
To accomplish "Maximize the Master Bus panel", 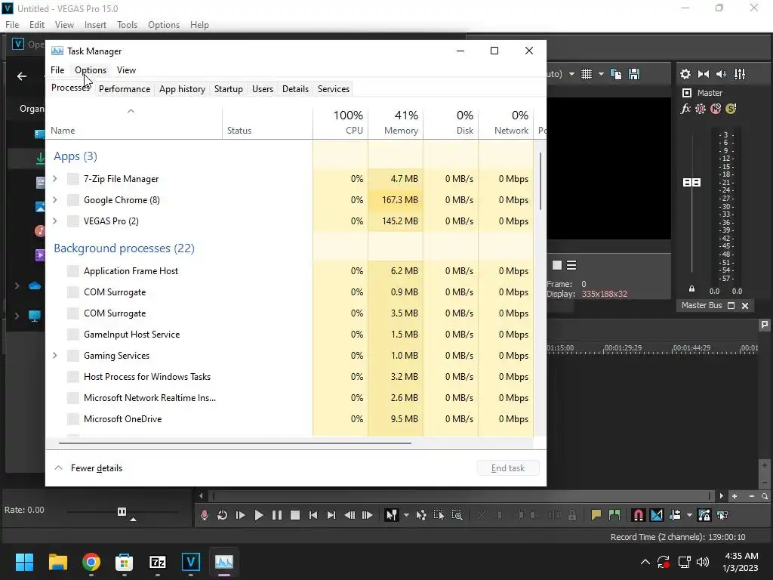I will (731, 306).
